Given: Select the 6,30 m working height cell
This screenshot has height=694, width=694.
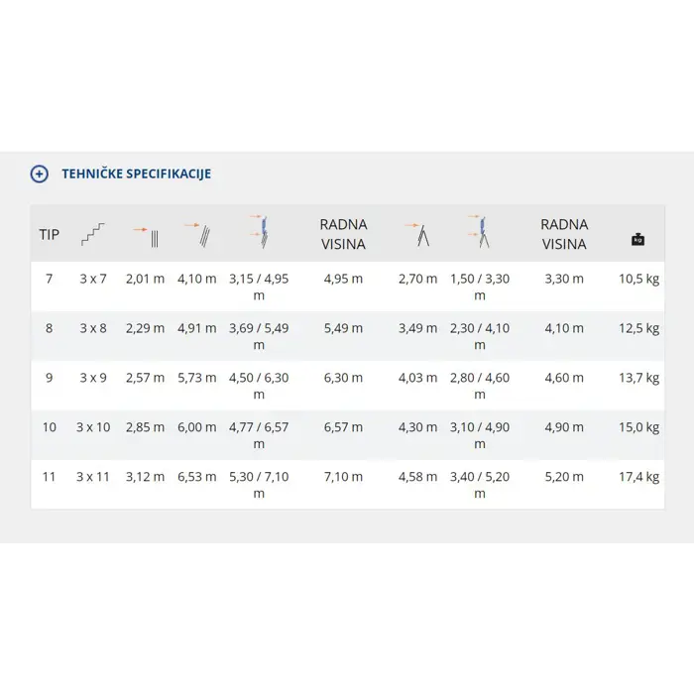Looking at the screenshot, I should pyautogui.click(x=343, y=378).
